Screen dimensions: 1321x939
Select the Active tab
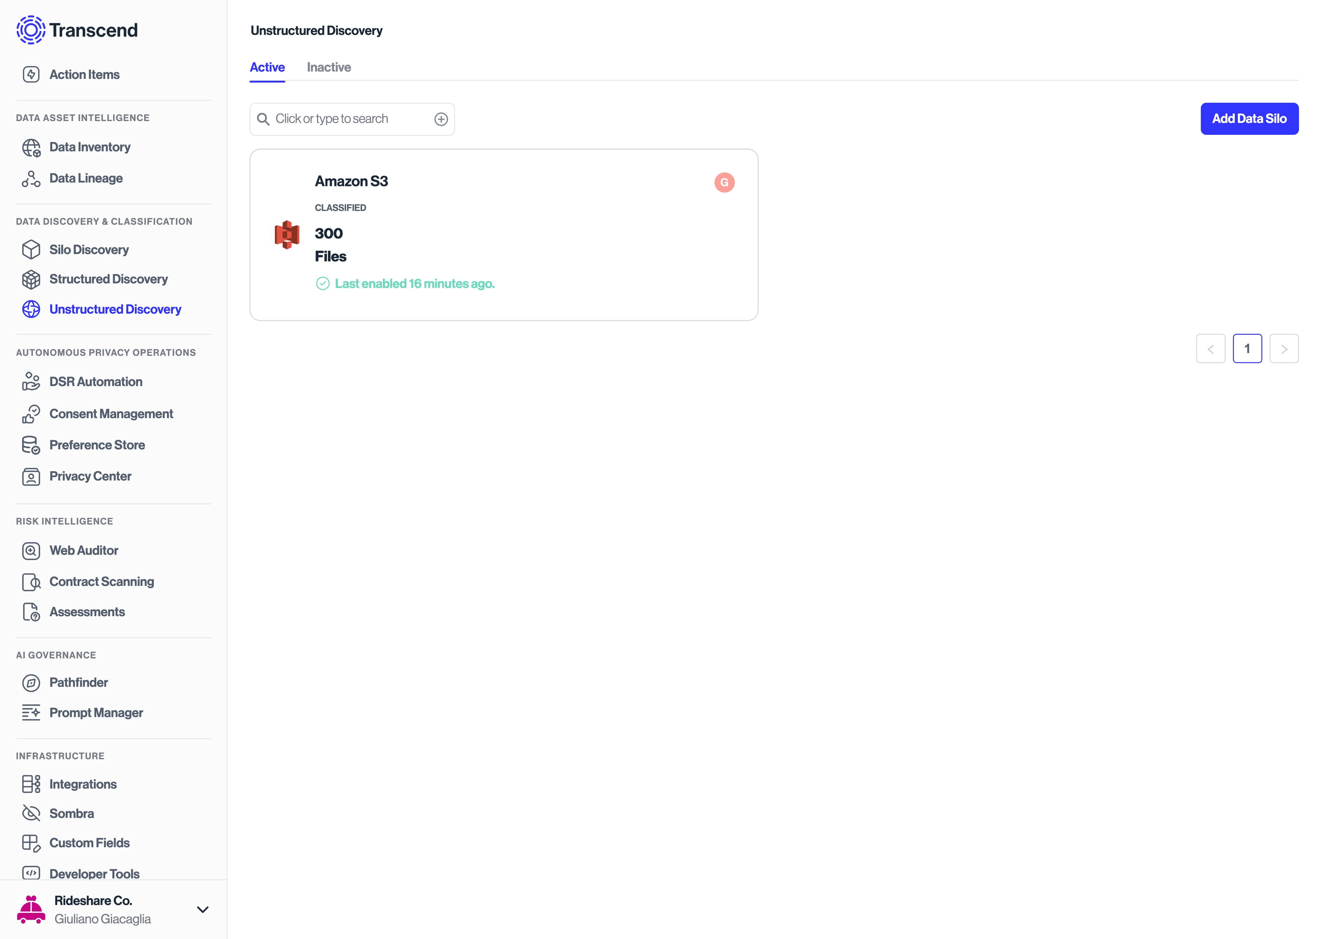click(267, 67)
